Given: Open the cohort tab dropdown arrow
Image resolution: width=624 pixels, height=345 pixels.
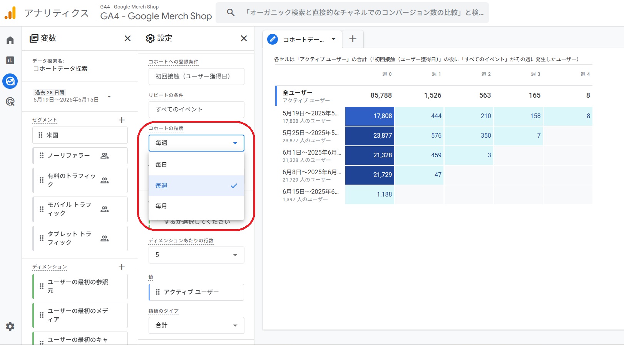Looking at the screenshot, I should point(334,39).
